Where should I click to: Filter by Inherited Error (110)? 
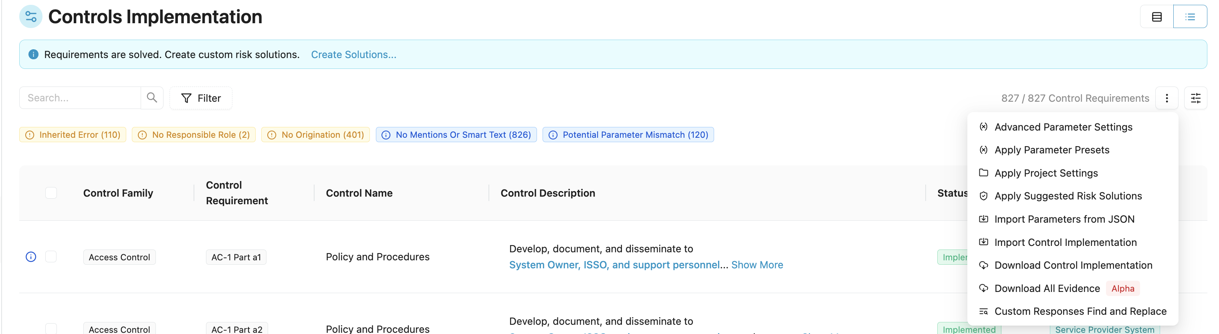[x=73, y=135]
